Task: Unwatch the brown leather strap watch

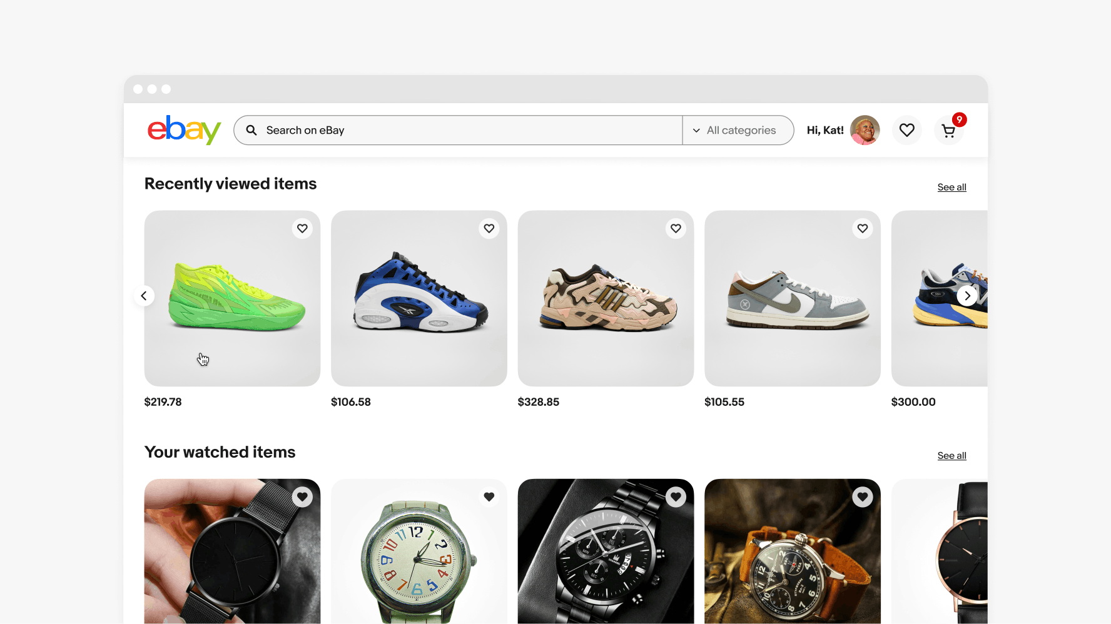Action: [863, 497]
